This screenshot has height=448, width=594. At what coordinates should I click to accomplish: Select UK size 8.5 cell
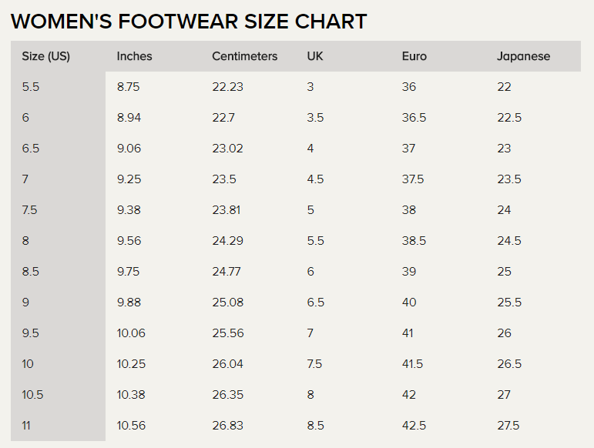[x=315, y=426]
